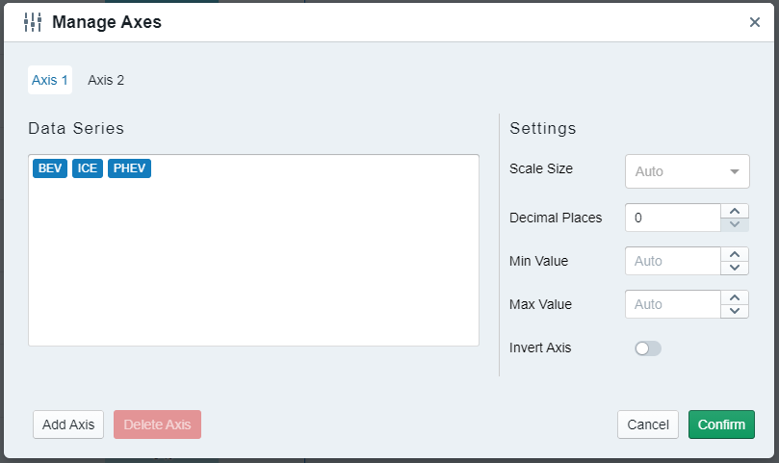Click the Add Axis button

click(68, 424)
